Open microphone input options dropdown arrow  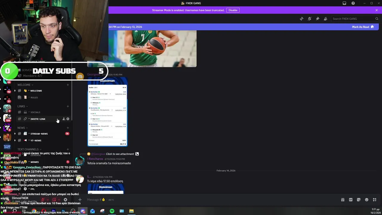(48, 200)
